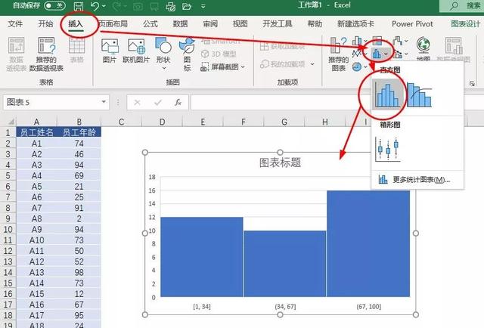Click the 员工年龄 header cell
The width and height of the screenshot is (484, 328).
coord(79,133)
